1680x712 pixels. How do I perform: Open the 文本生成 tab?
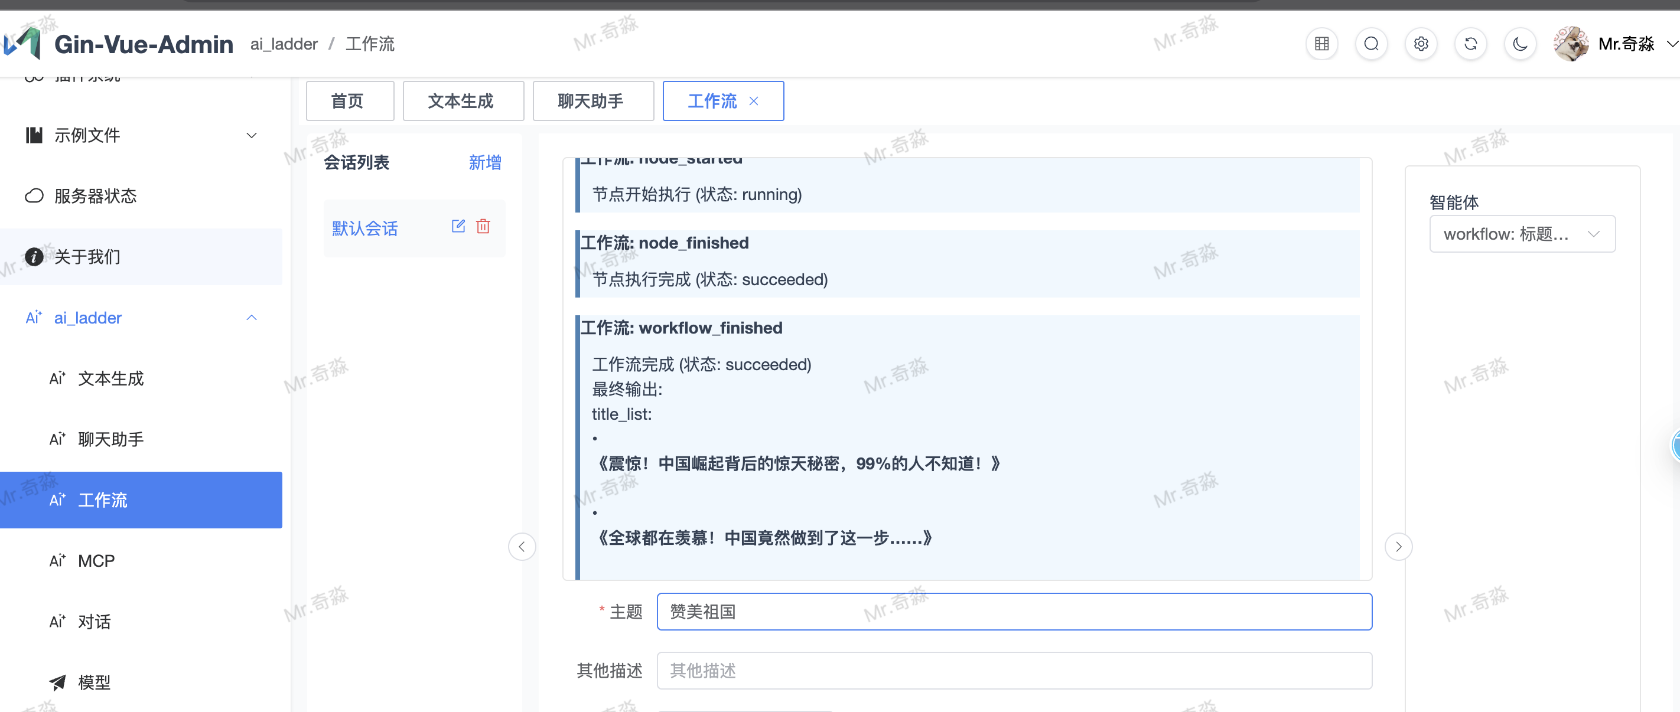(463, 101)
